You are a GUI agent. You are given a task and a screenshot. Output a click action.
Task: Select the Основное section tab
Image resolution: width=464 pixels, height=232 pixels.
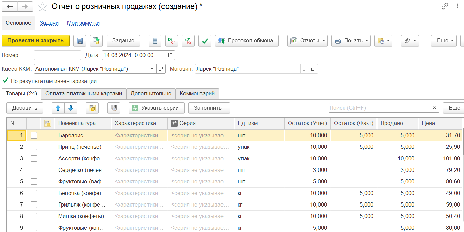click(18, 23)
